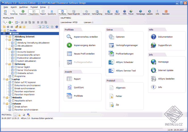The height and width of the screenshot is (132, 188).
Task: Click the blue help icon in profile toolbar
Action: click(57, 27)
